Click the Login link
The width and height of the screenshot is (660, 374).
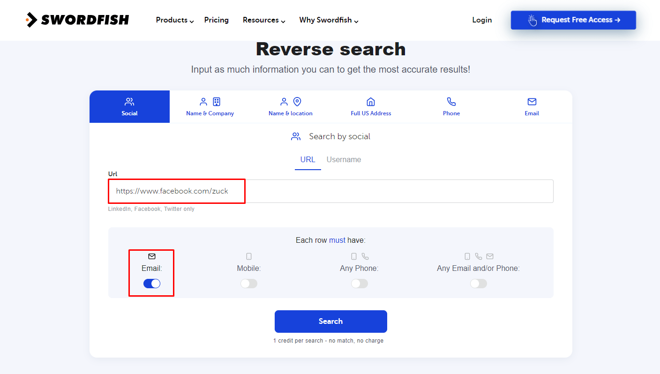click(x=482, y=20)
